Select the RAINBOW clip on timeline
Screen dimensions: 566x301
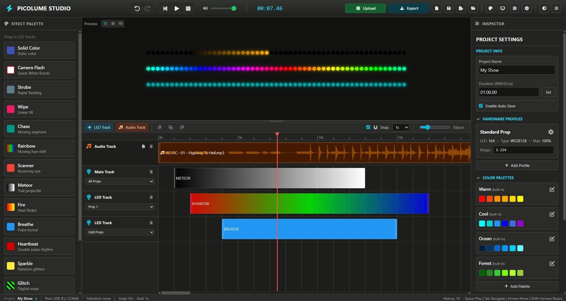309,204
